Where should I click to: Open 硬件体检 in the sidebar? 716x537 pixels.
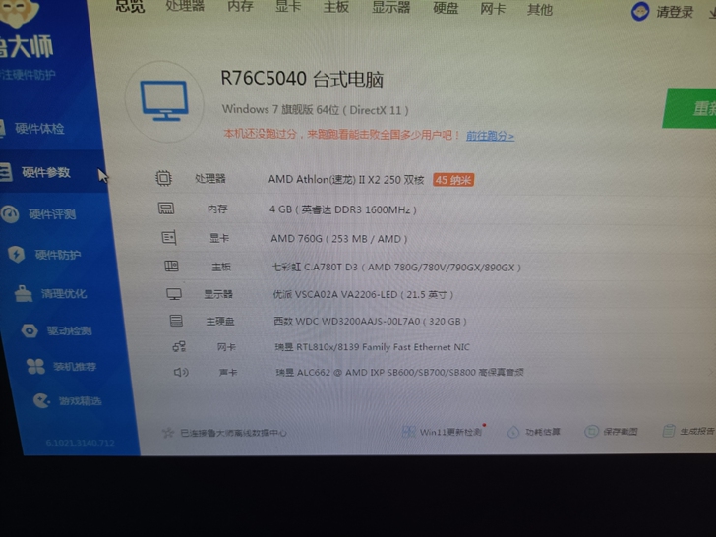click(x=39, y=129)
